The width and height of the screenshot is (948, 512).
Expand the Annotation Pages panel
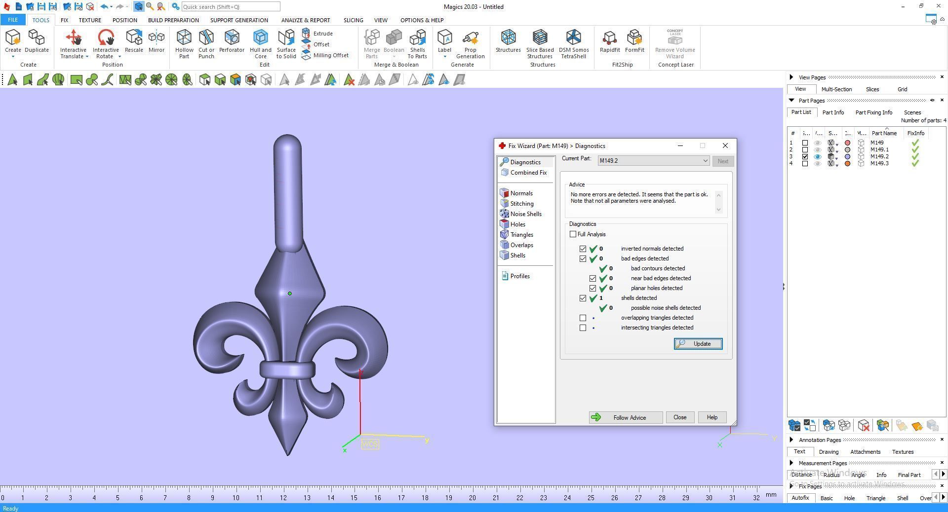[x=791, y=440]
